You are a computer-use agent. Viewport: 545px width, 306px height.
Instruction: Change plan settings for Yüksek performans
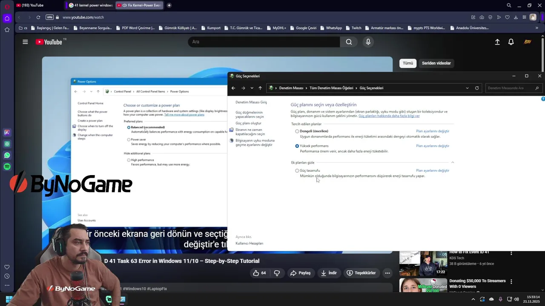(433, 146)
